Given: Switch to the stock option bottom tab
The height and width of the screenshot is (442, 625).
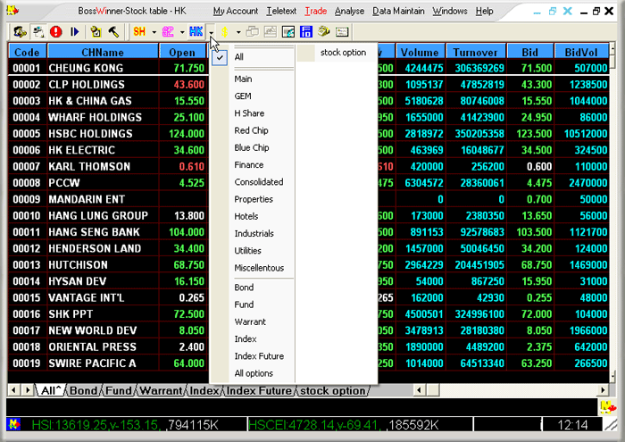Looking at the screenshot, I should [x=332, y=390].
